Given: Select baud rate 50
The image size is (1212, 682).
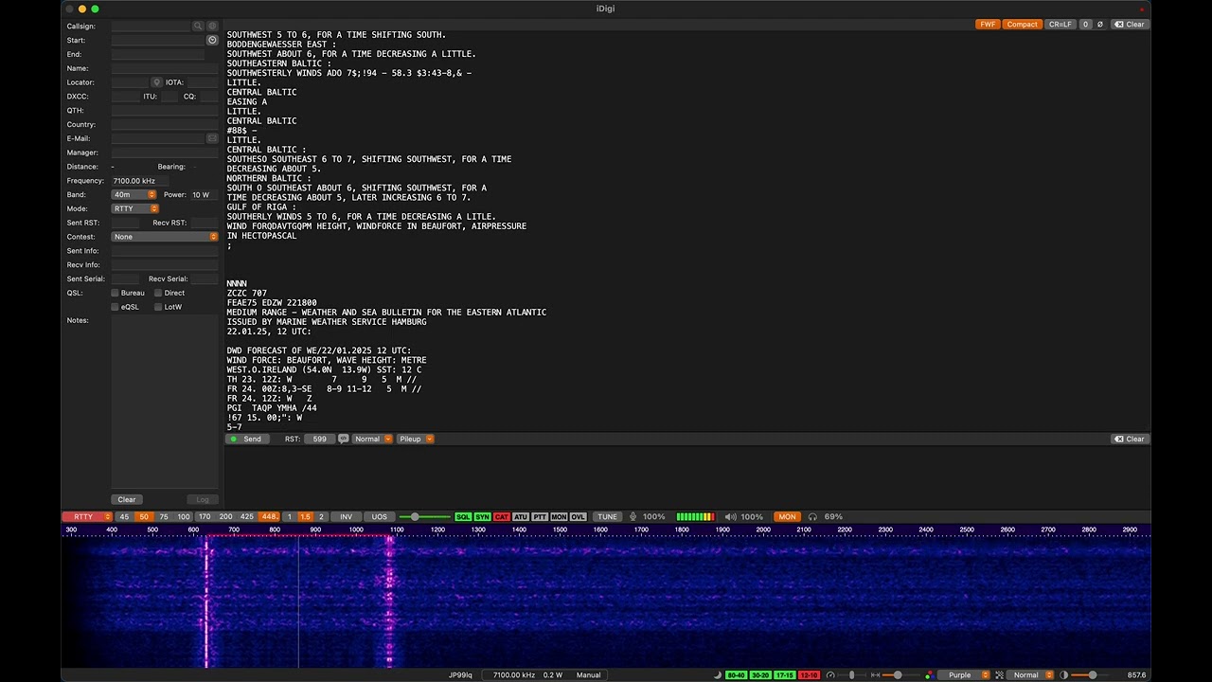Looking at the screenshot, I should pyautogui.click(x=144, y=517).
